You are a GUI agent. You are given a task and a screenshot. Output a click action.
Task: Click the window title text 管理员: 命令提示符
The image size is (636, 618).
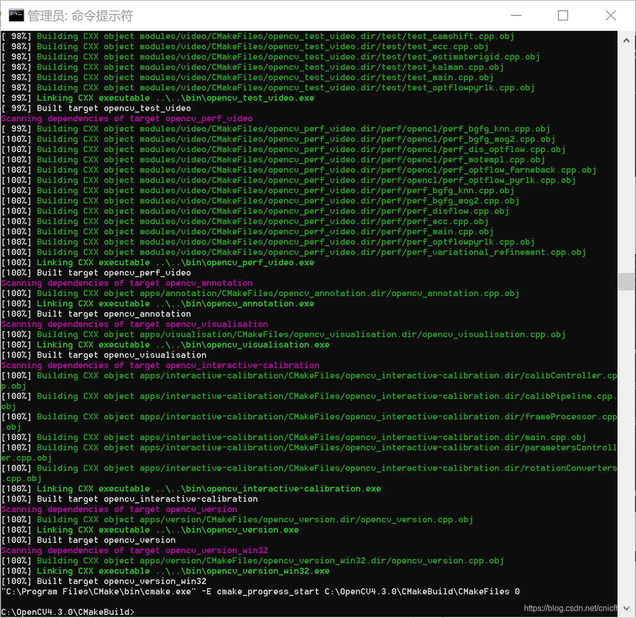[80, 16]
